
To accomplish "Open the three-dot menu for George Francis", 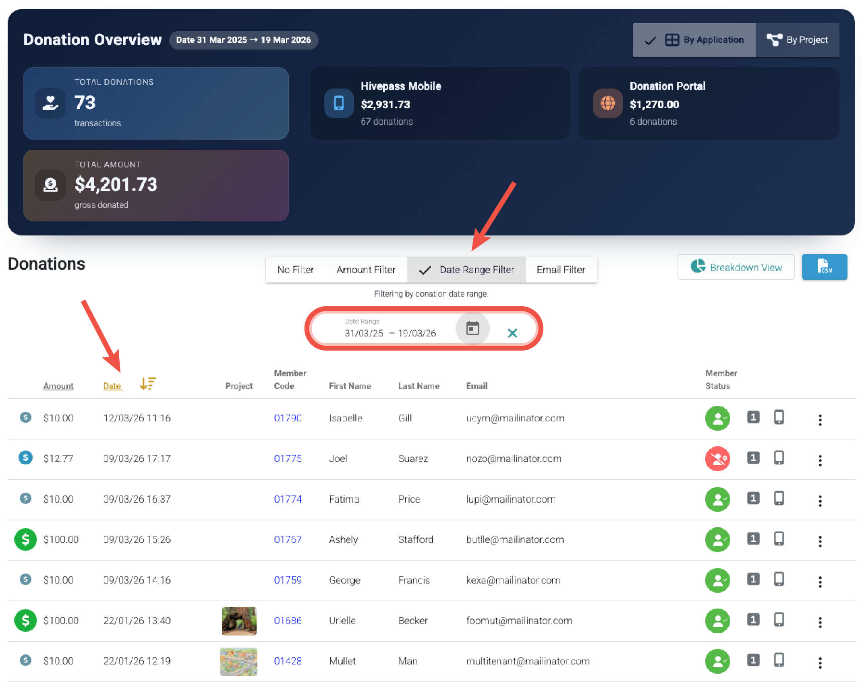I will click(820, 581).
